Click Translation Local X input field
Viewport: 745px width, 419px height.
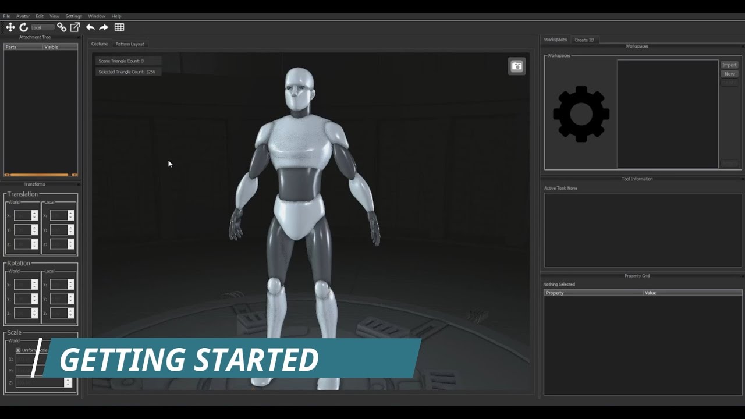click(59, 215)
